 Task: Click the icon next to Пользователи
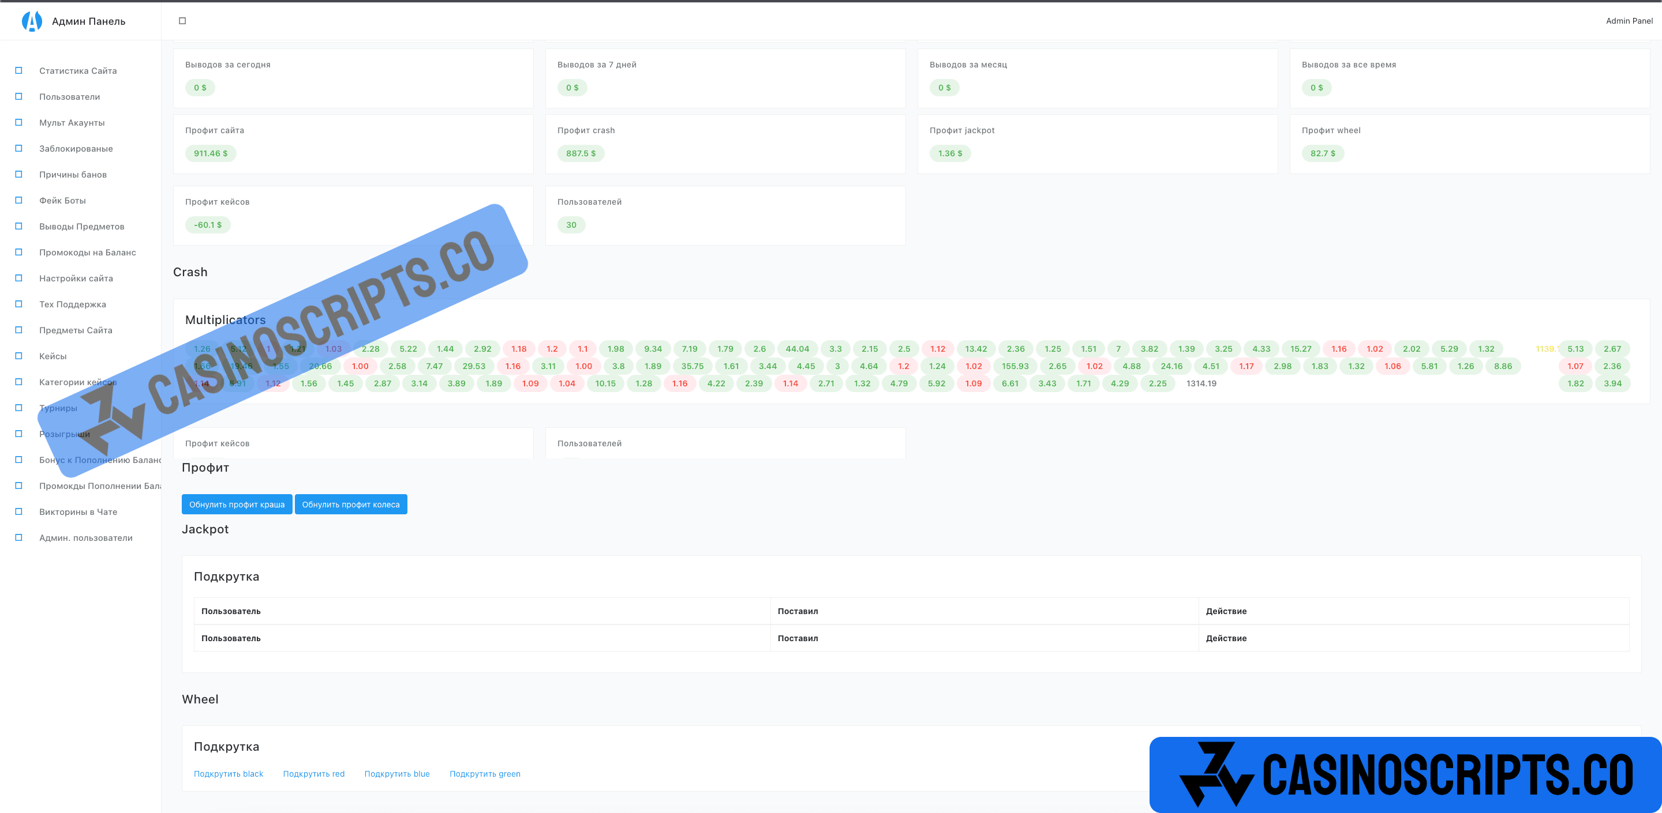pyautogui.click(x=18, y=97)
